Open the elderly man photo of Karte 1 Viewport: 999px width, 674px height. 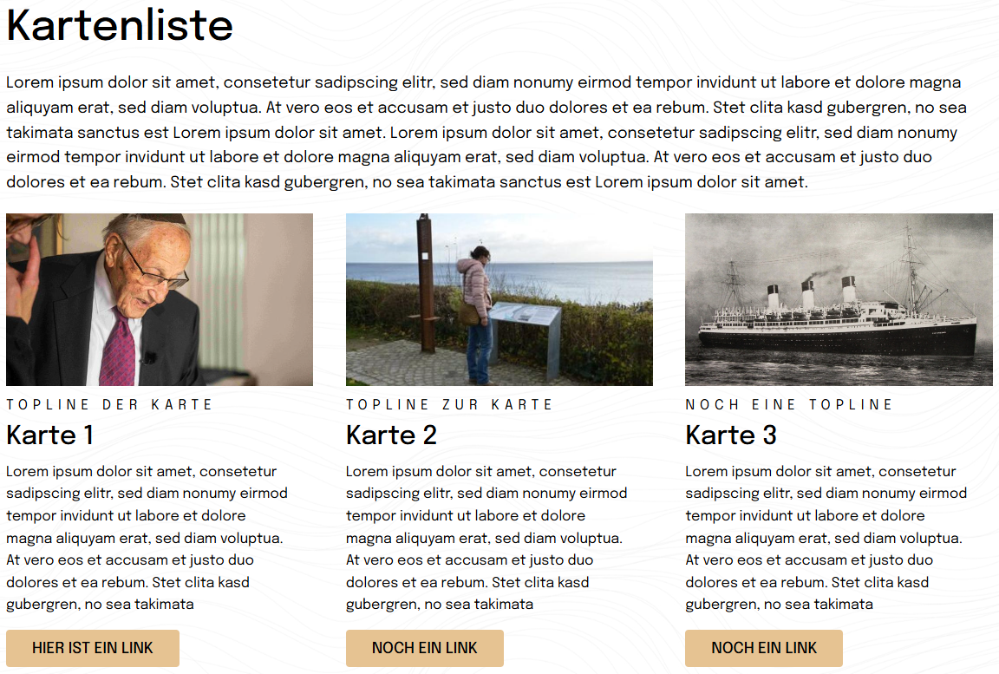pos(160,299)
